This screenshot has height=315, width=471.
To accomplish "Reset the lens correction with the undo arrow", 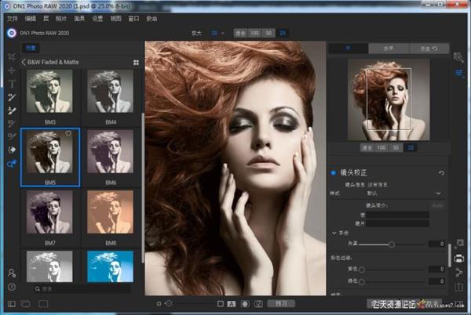I will tap(440, 172).
